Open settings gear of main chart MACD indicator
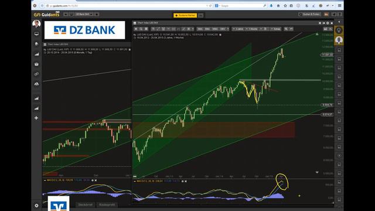The image size is (375, 211). pos(182,181)
